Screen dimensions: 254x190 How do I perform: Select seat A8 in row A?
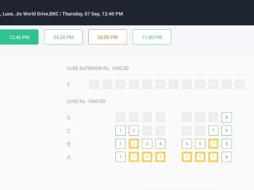pyautogui.click(x=227, y=157)
